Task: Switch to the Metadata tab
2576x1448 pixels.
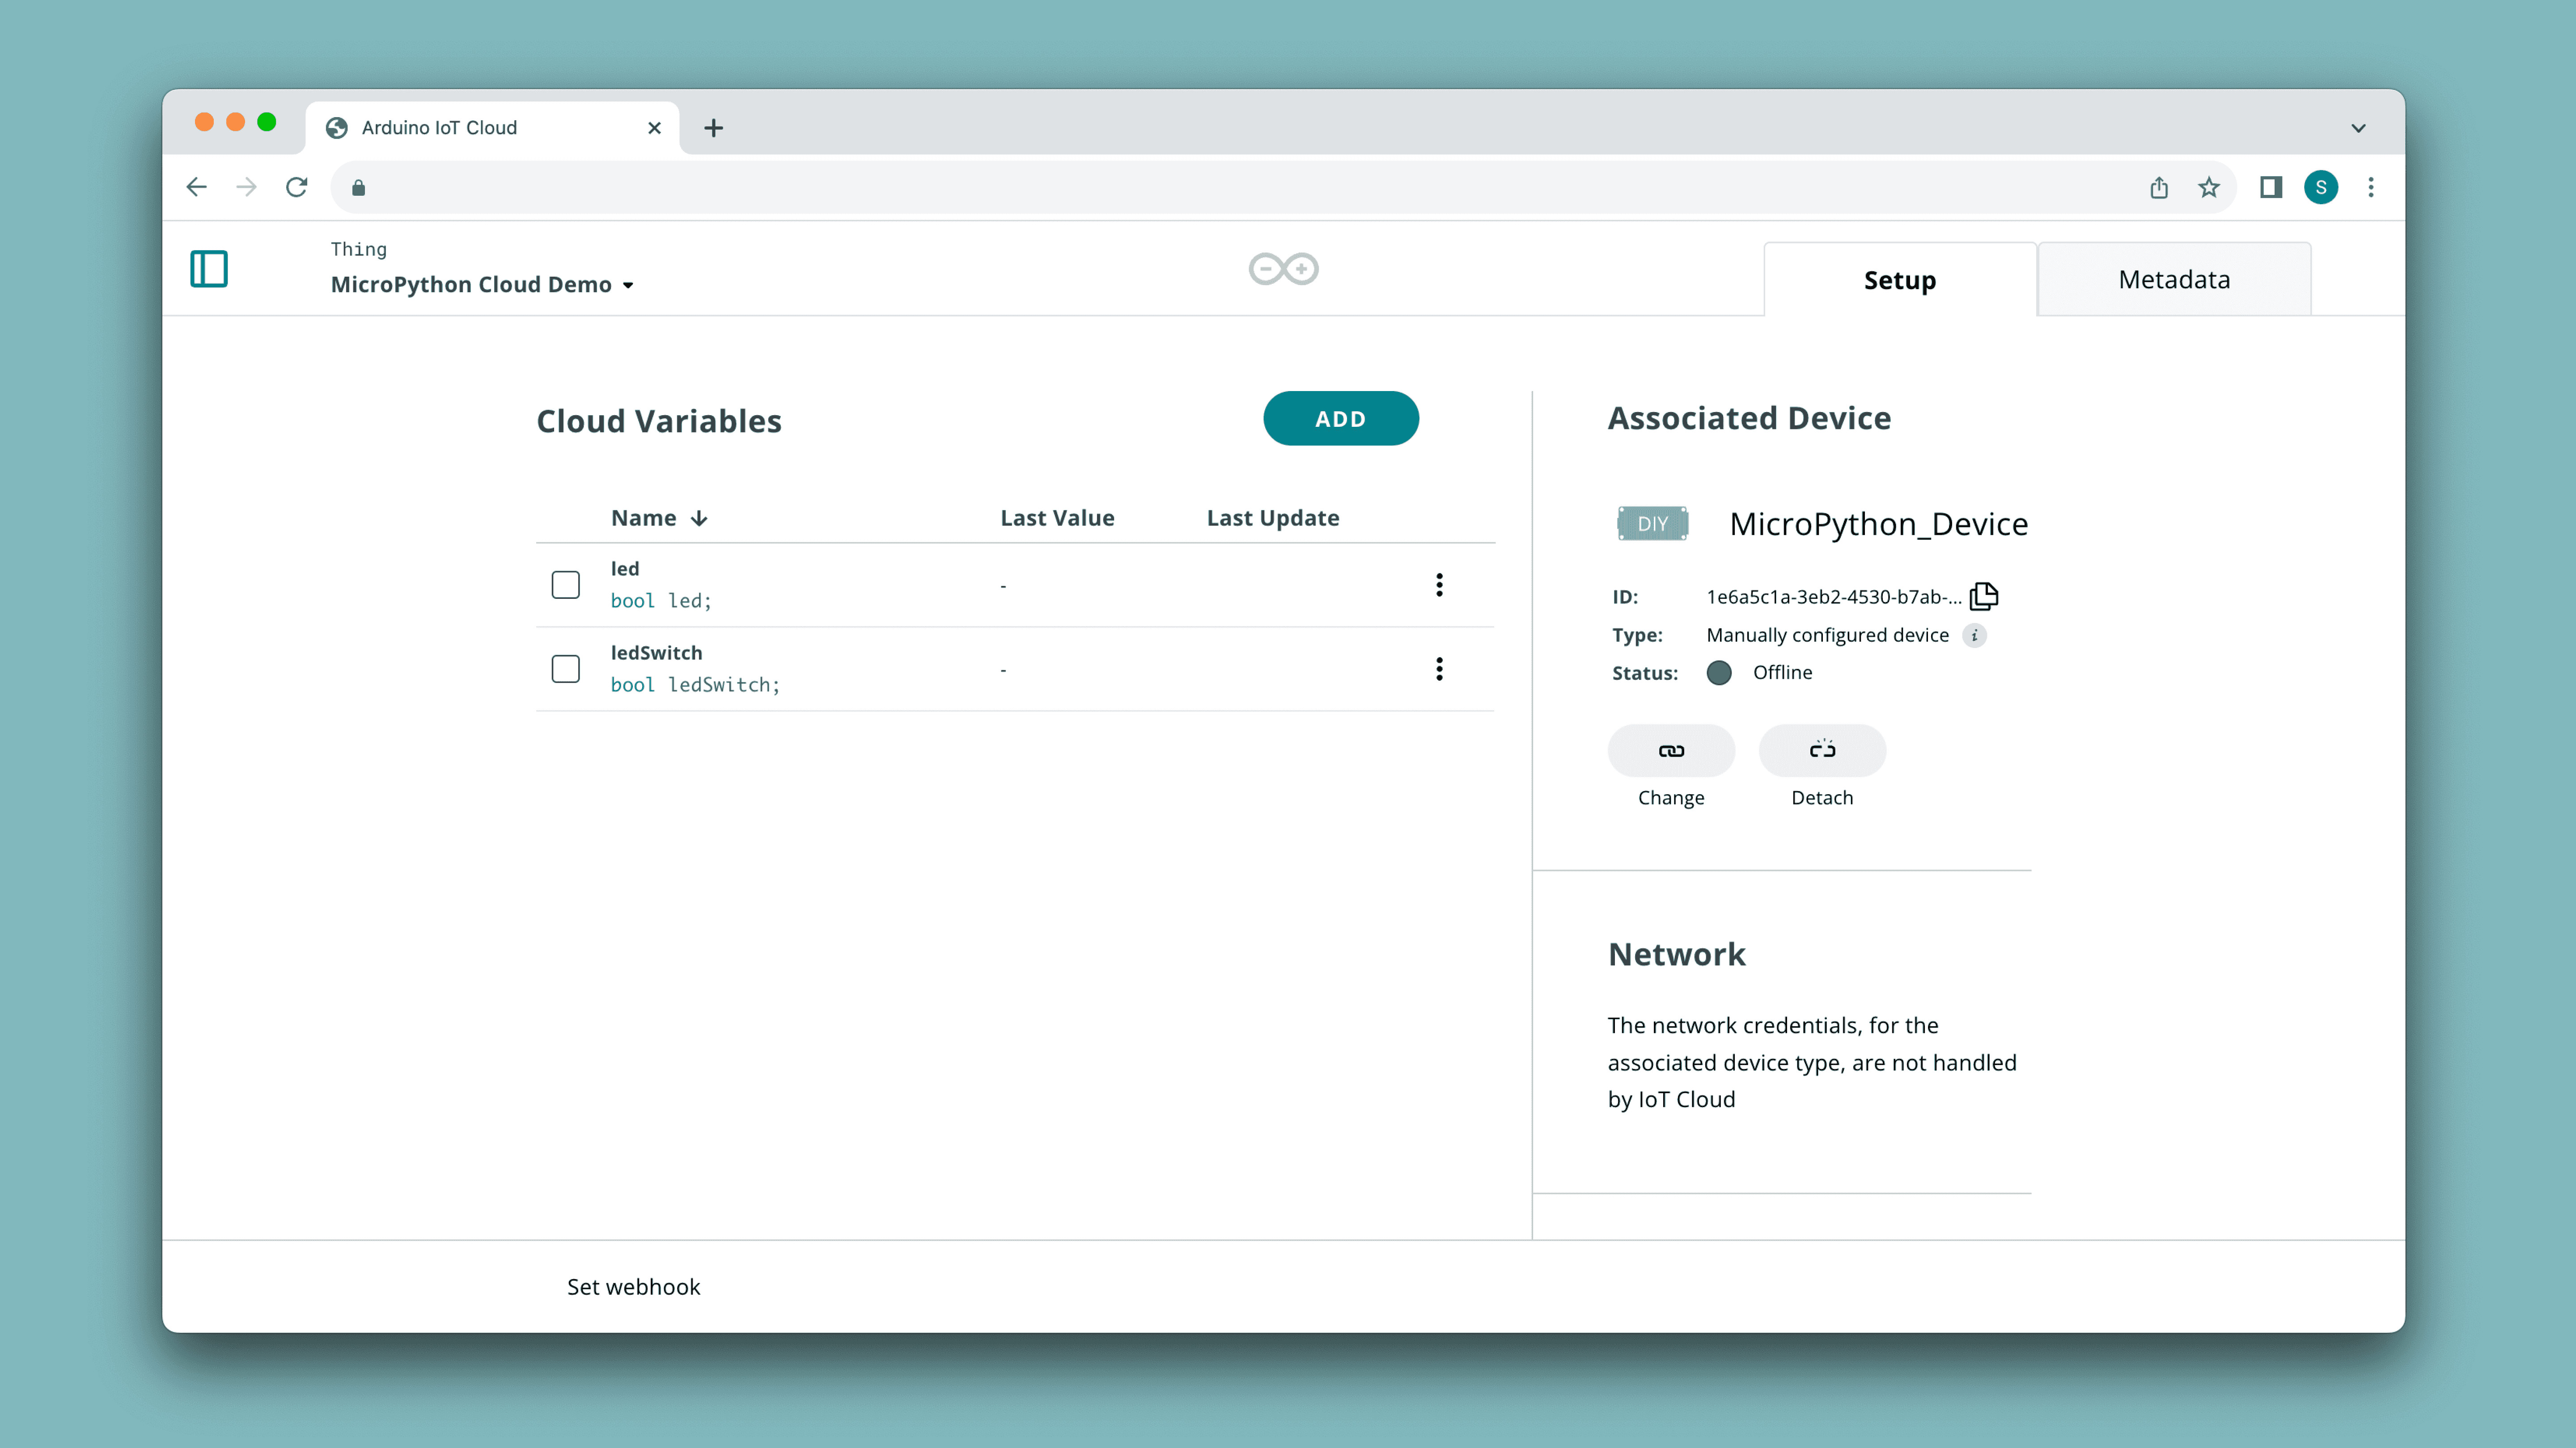Action: [x=2174, y=280]
